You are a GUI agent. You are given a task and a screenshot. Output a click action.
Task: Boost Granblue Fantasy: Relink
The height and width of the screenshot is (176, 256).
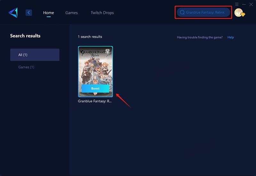(x=95, y=88)
